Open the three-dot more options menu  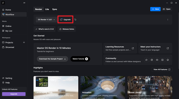(168, 20)
